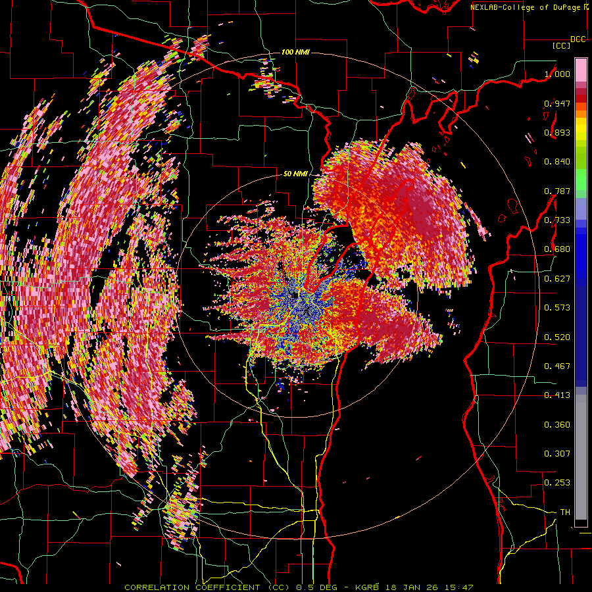Click the 0.520 value on the color scale
592x592 pixels.
(x=557, y=337)
